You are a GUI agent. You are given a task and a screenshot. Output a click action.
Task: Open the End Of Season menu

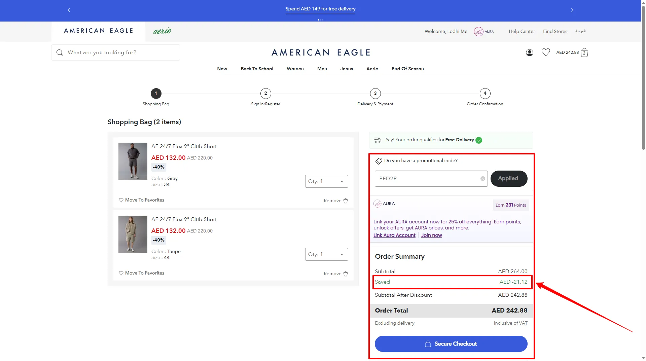pos(407,69)
